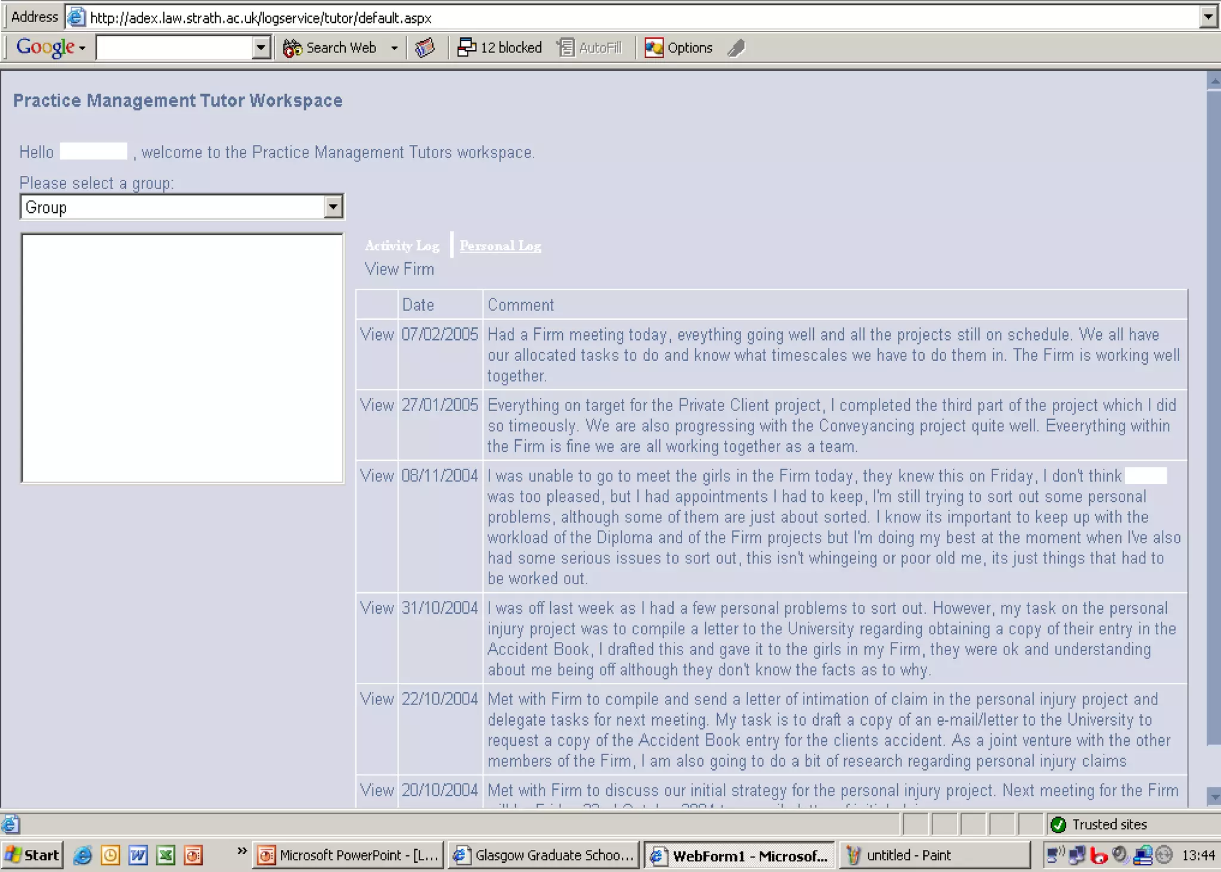Click the popup blocker '12 blocked' icon
This screenshot has width=1221, height=872.
(x=466, y=48)
